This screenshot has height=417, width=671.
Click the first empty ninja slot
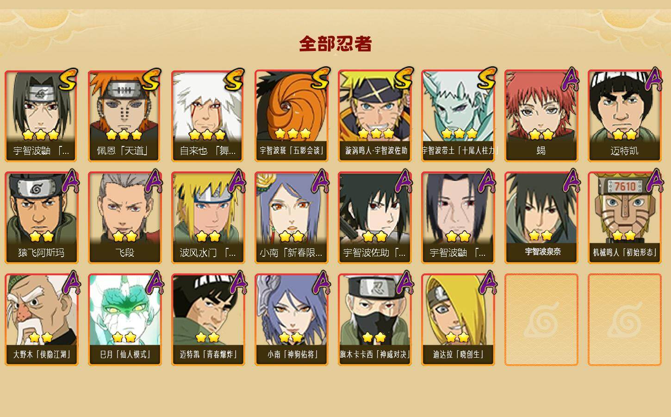click(x=541, y=320)
